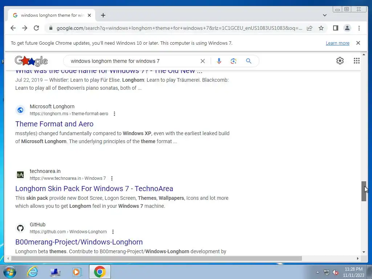372x279 pixels.
Task: Open the Windows Start menu
Action: tap(9, 272)
